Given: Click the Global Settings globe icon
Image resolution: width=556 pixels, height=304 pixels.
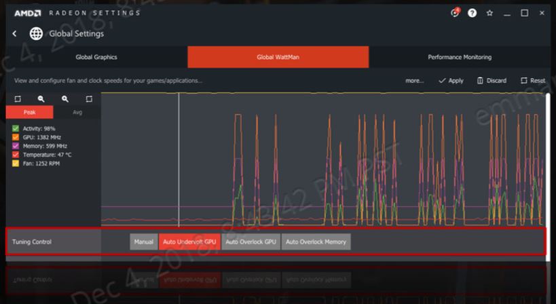Looking at the screenshot, I should 36,34.
